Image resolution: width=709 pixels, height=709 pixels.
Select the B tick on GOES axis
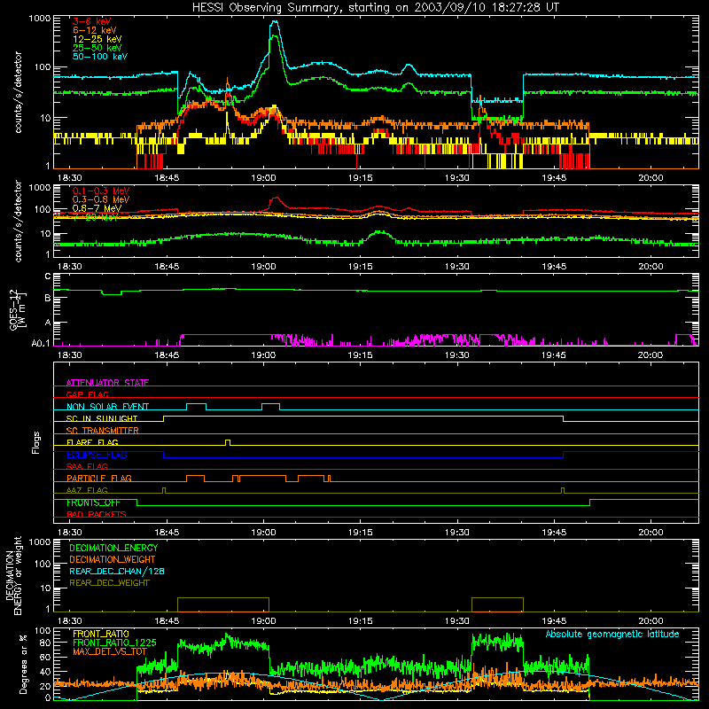48,298
